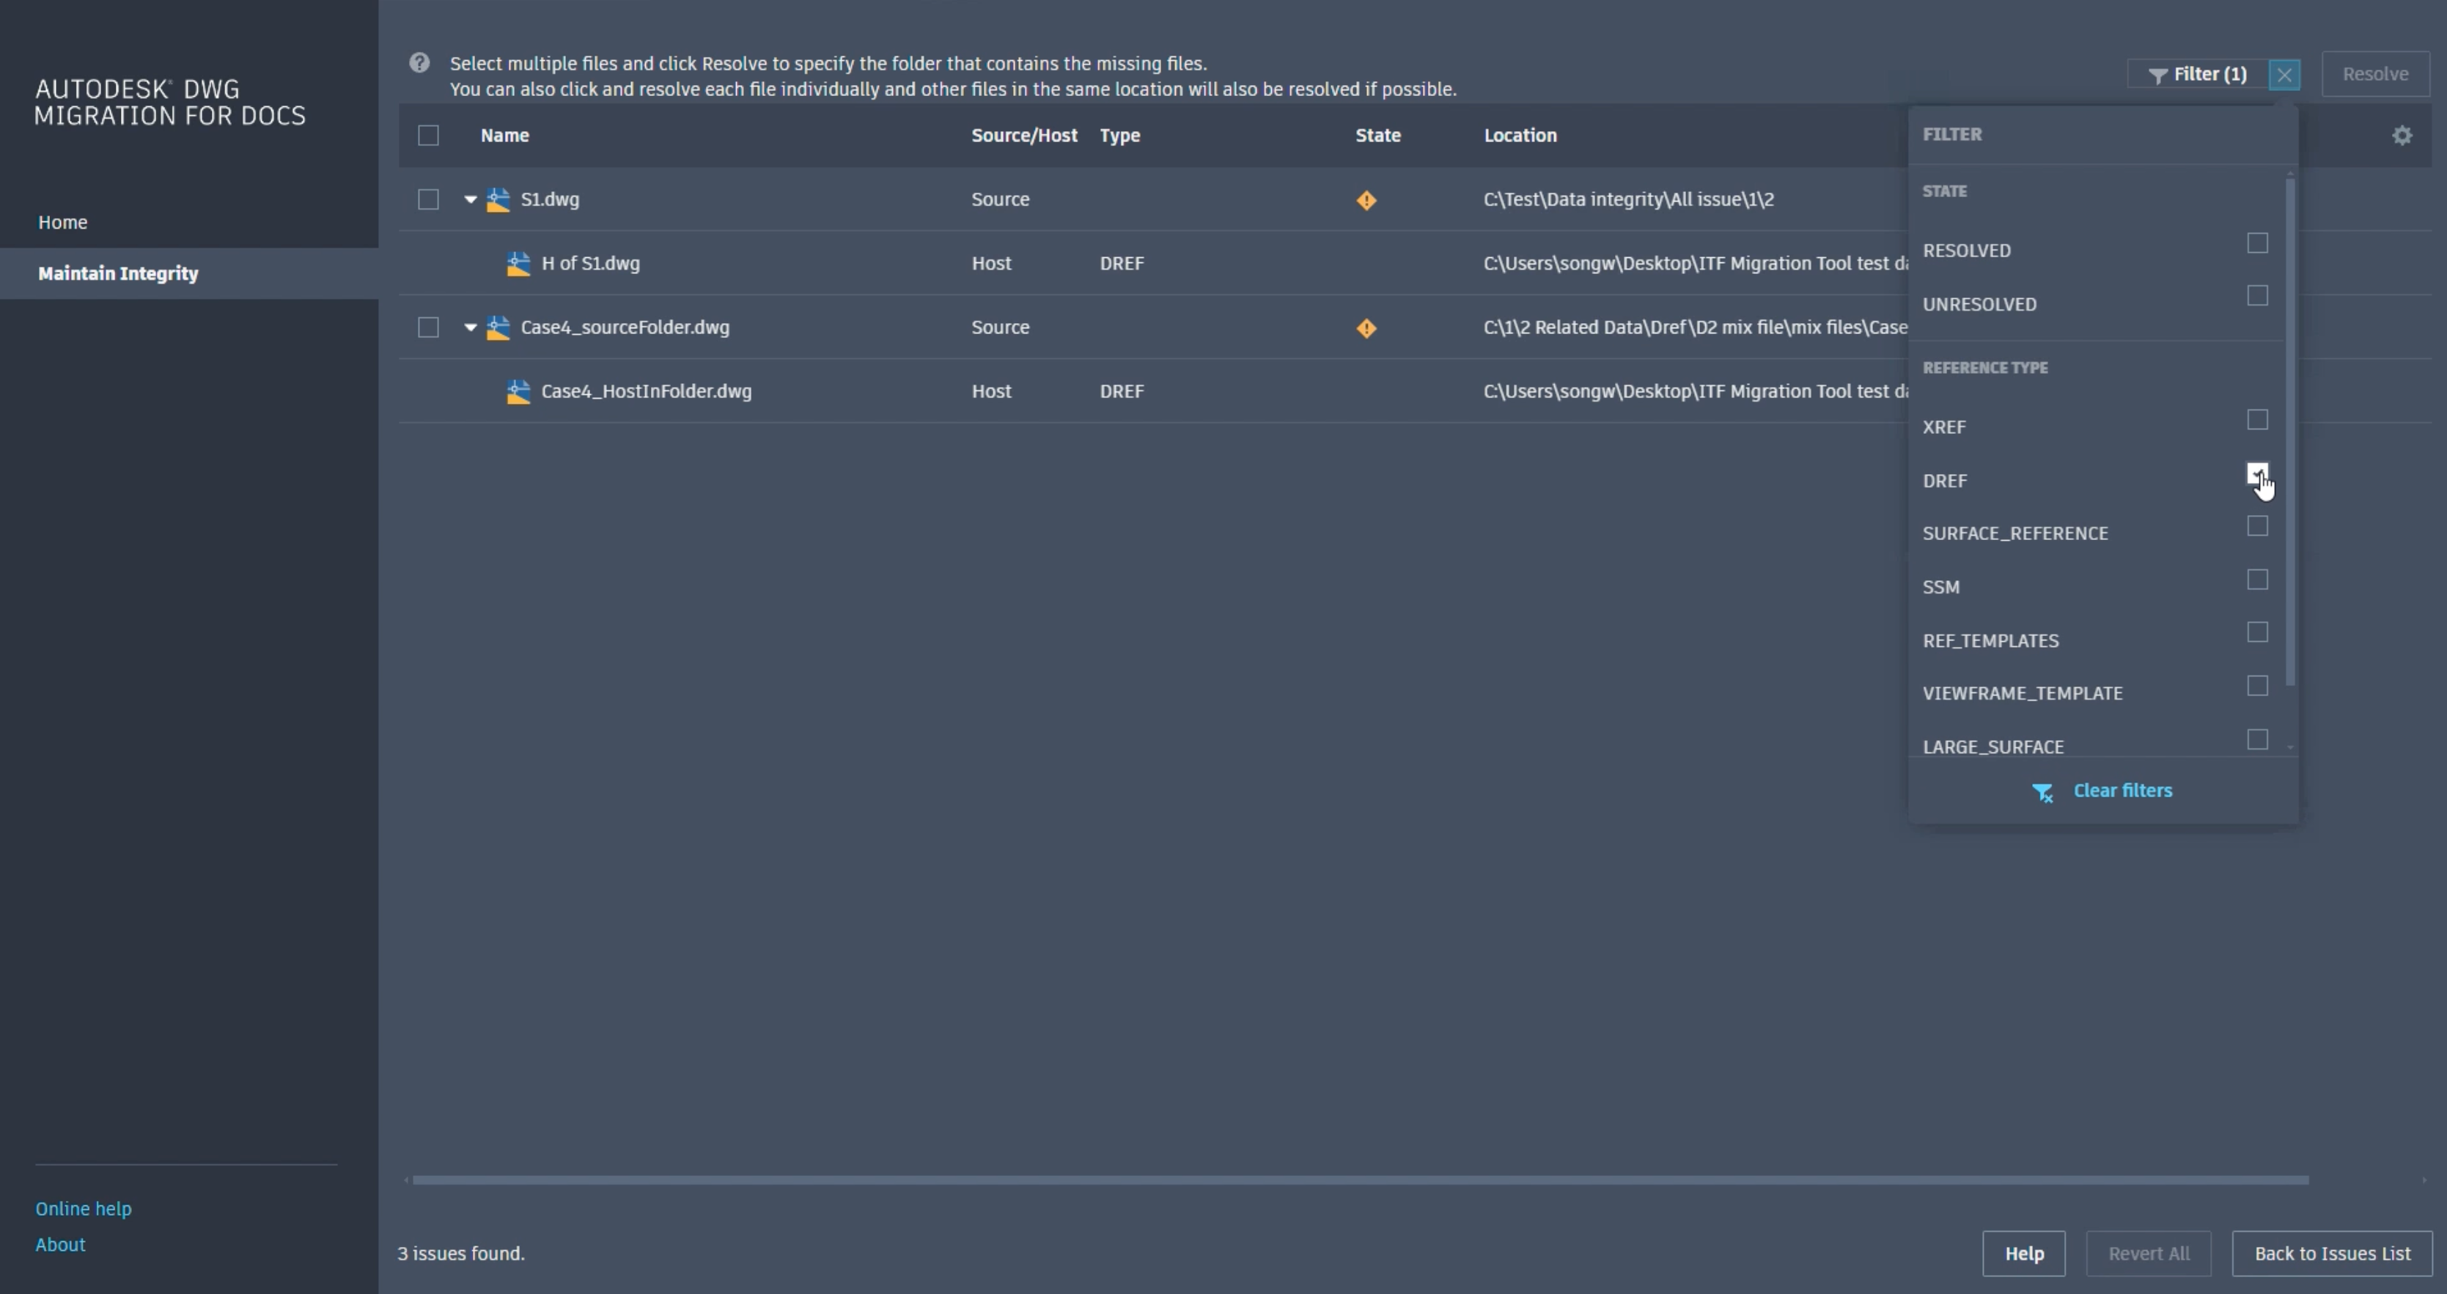2447x1294 pixels.
Task: Collapse the Case4_sourceFolder.dwg tree row
Action: click(470, 328)
